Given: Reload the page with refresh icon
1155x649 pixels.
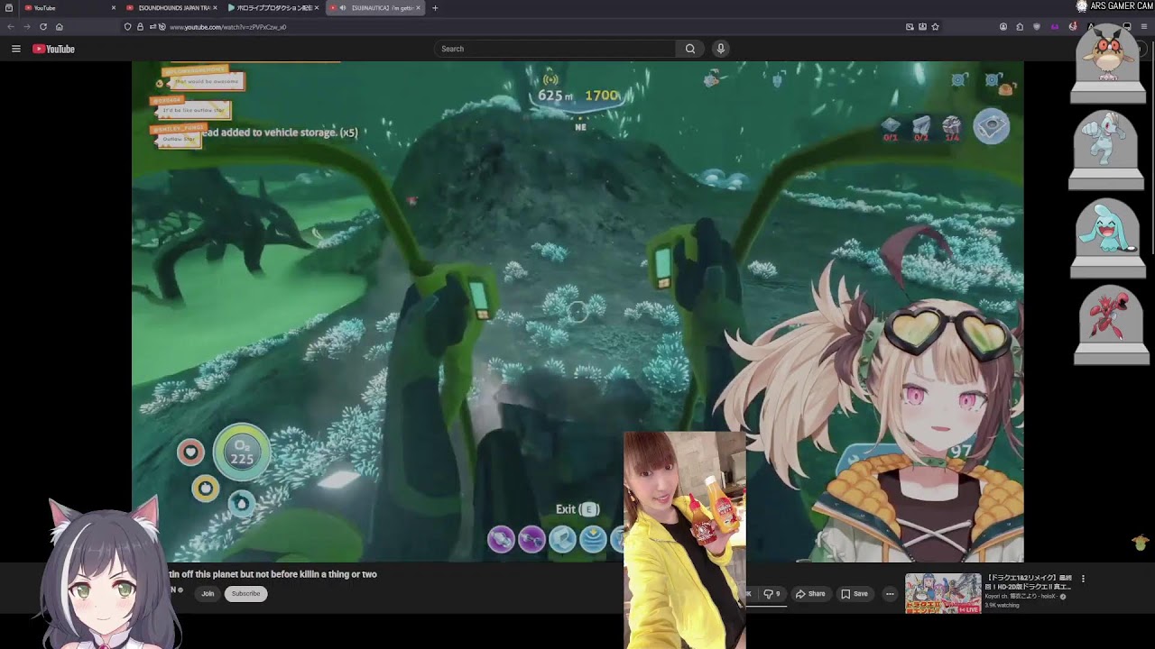Looking at the screenshot, I should tap(42, 27).
